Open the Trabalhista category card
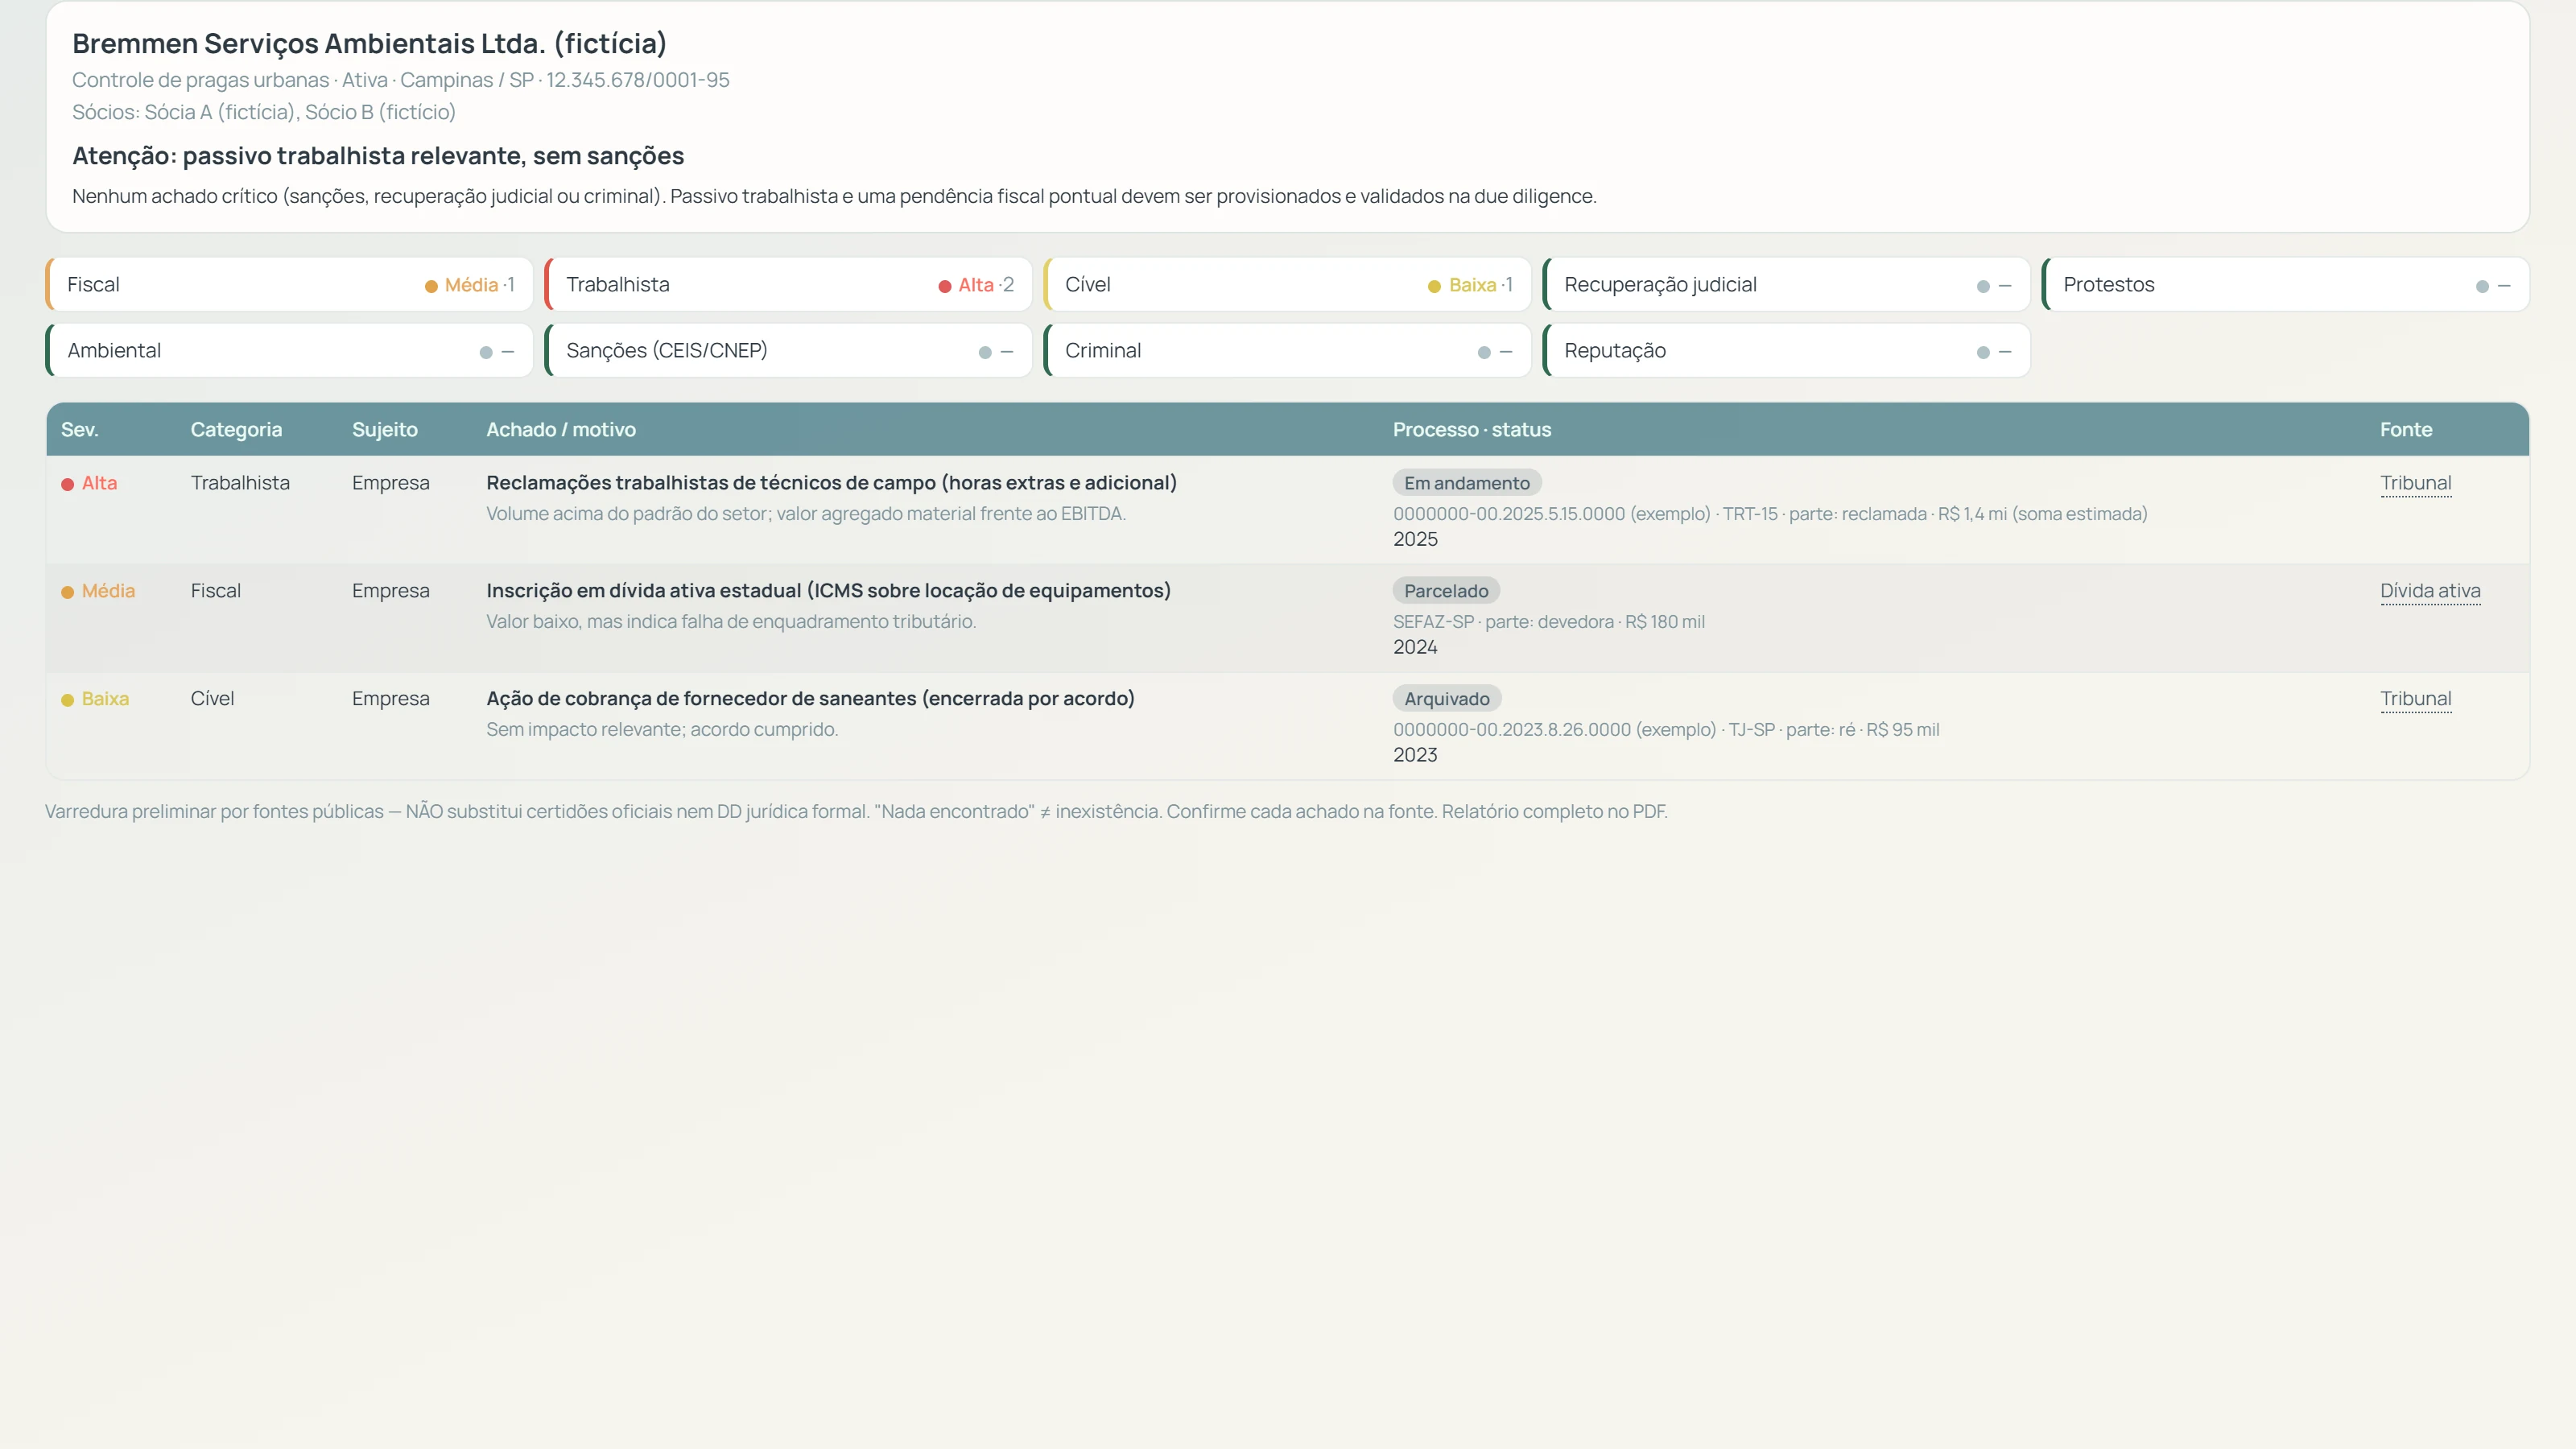Screen dimensions: 2576x1449 point(788,285)
